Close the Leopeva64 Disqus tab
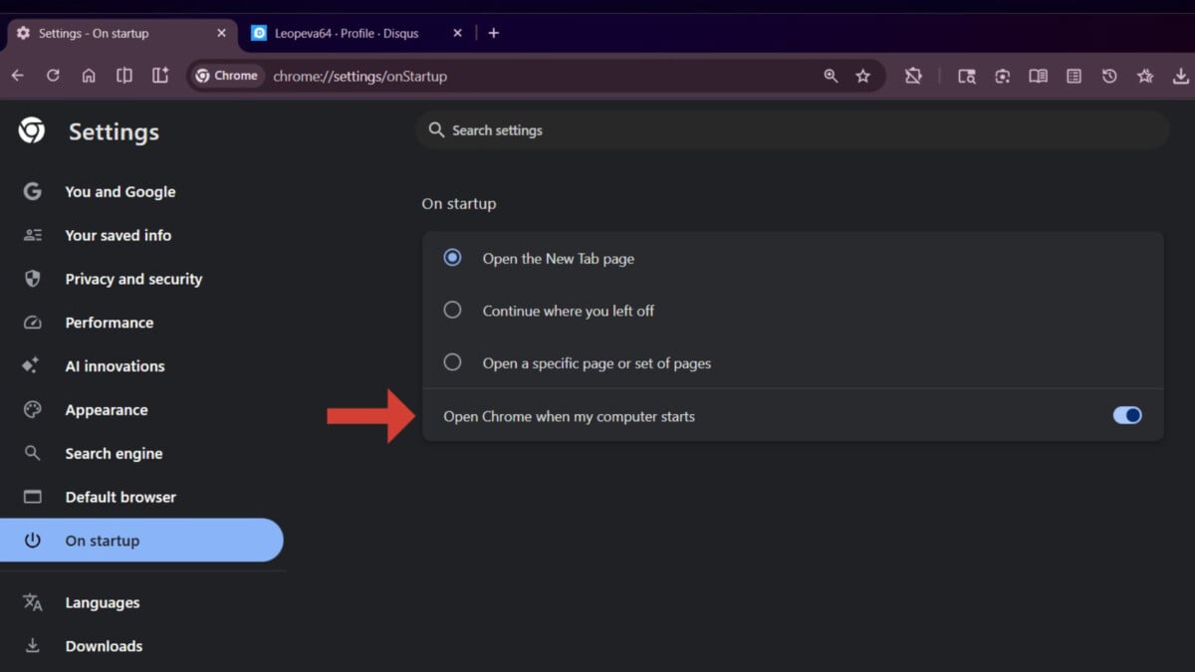 457,33
